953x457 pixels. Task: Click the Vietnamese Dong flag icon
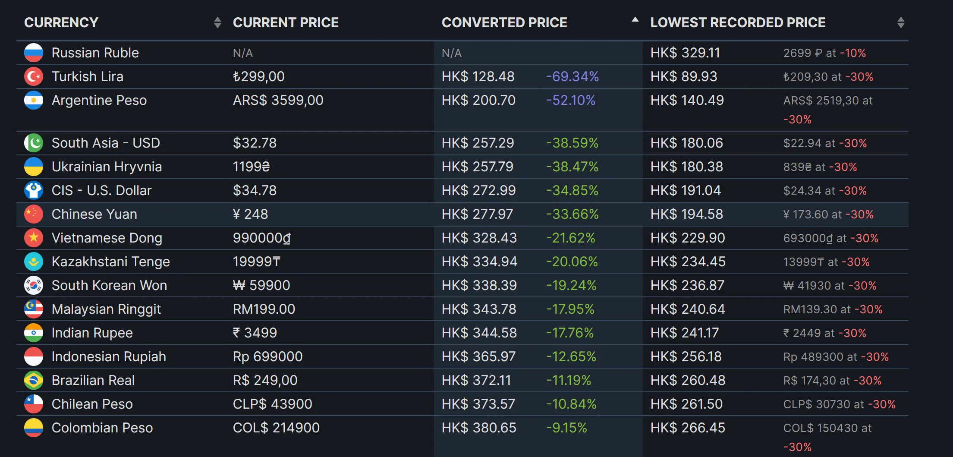pos(34,238)
